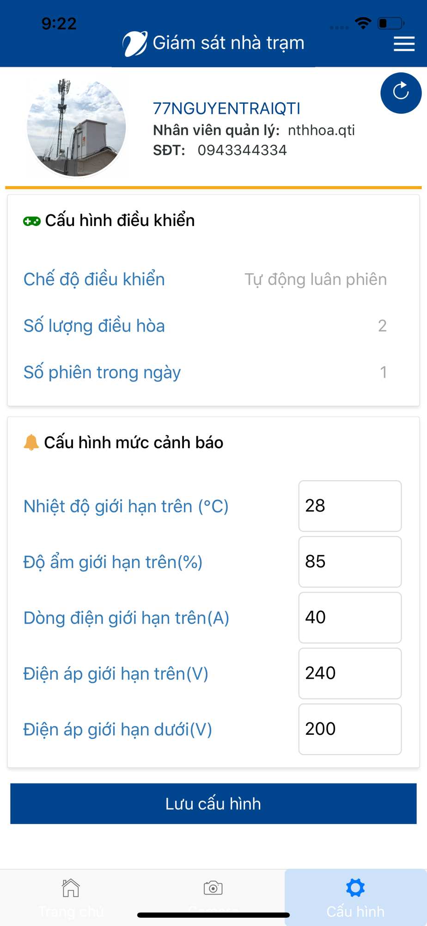Tap the gamepad icon beside Cấu hình điều khiển
This screenshot has height=926, width=427.
tap(32, 221)
